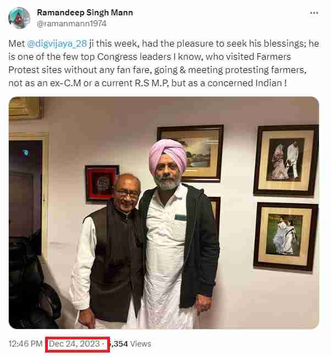Click the framed photo with green background
Viewport: 331px width, 357px height.
pyautogui.click(x=286, y=236)
